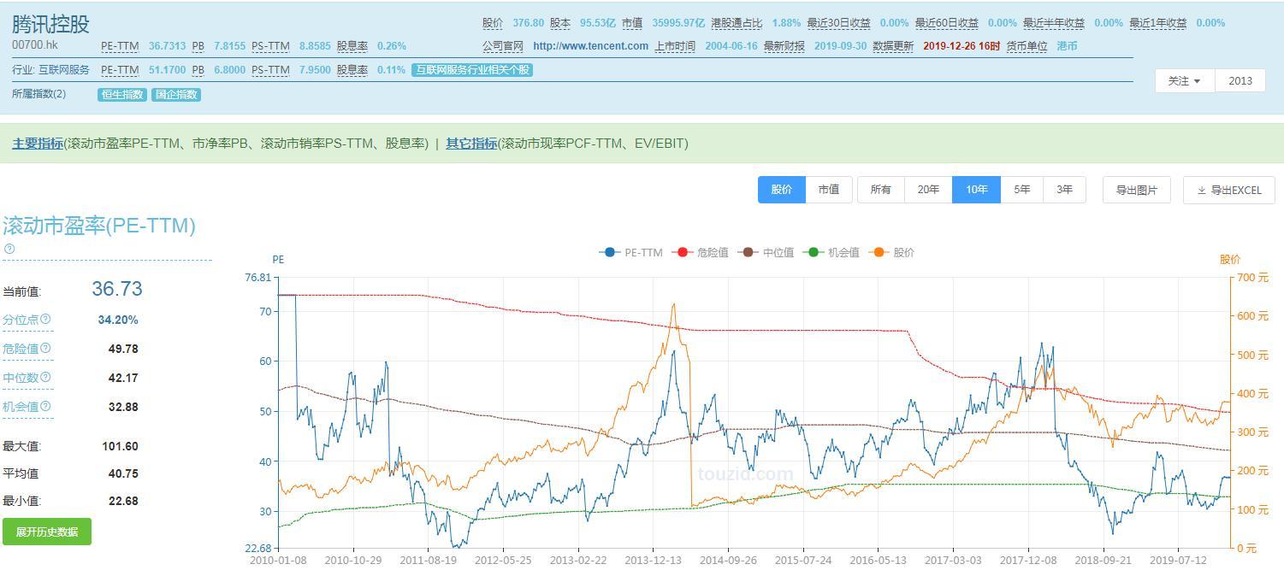1284x576 pixels.
Task: Click the 最近半年收益 label
Action: tap(1054, 23)
